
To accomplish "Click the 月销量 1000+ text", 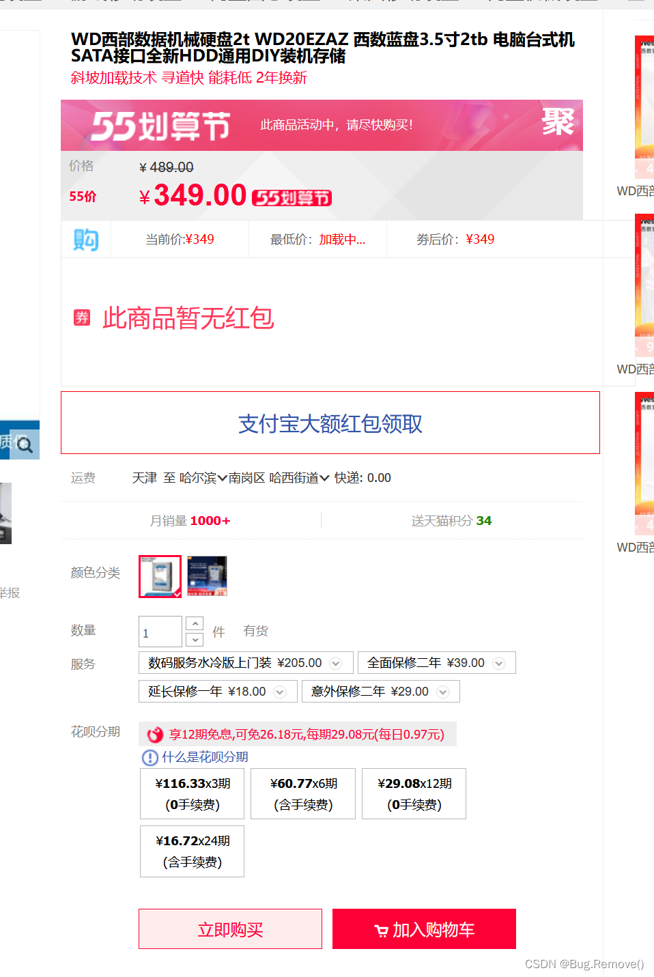I will pos(190,521).
